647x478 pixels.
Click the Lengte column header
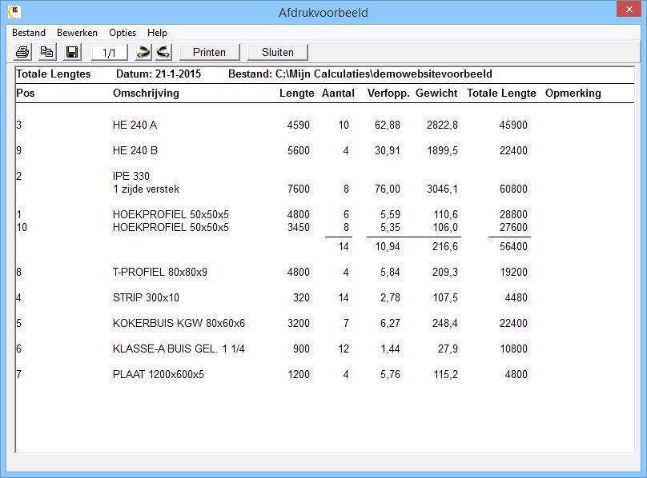coord(297,94)
